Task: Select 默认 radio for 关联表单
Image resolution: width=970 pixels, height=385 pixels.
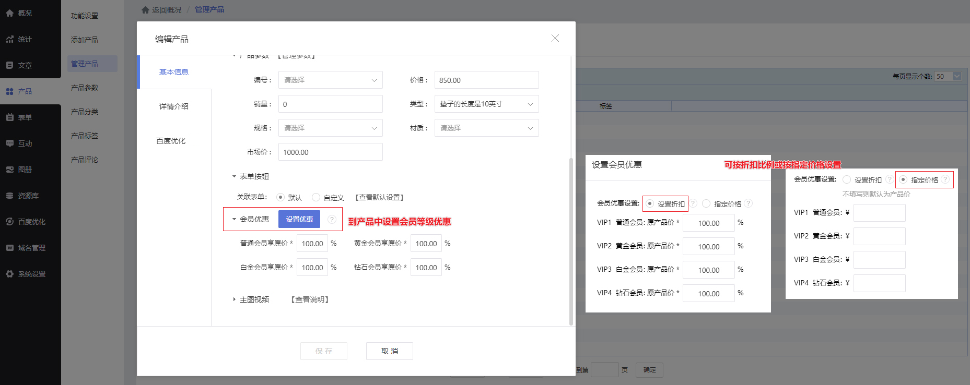Action: click(281, 197)
